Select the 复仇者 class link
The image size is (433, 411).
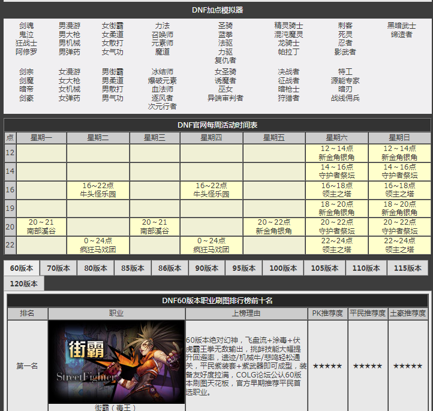pyautogui.click(x=225, y=61)
